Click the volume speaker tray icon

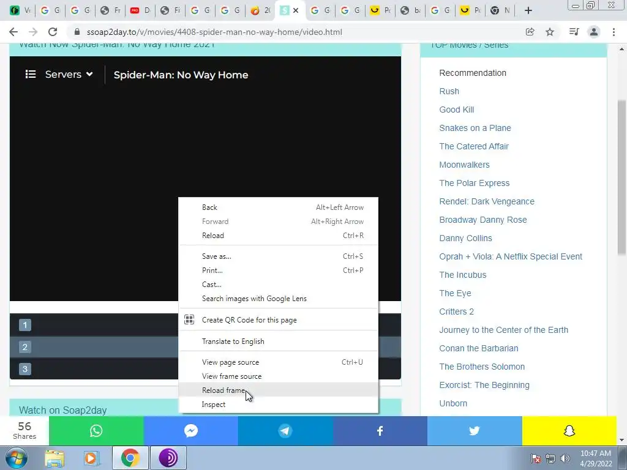click(565, 458)
